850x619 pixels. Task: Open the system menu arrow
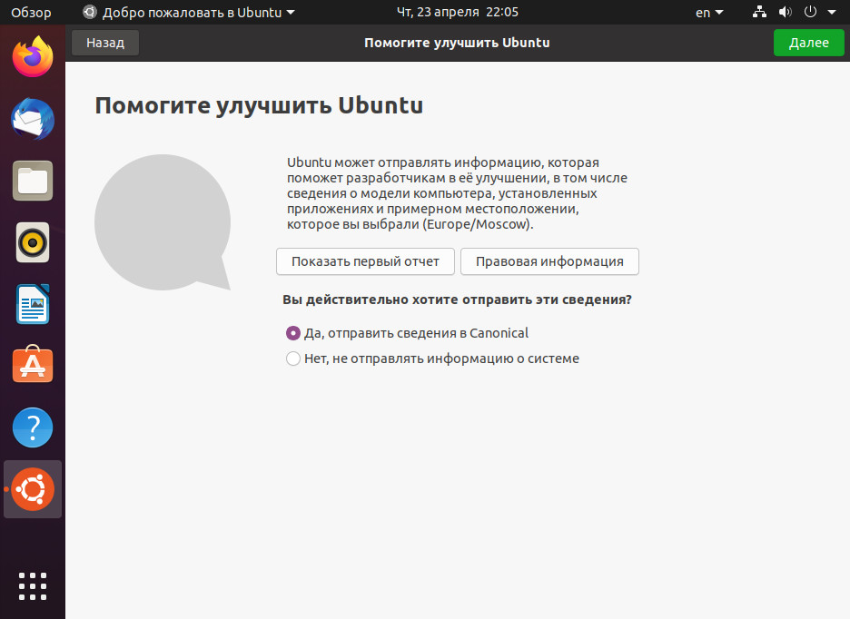[832, 12]
